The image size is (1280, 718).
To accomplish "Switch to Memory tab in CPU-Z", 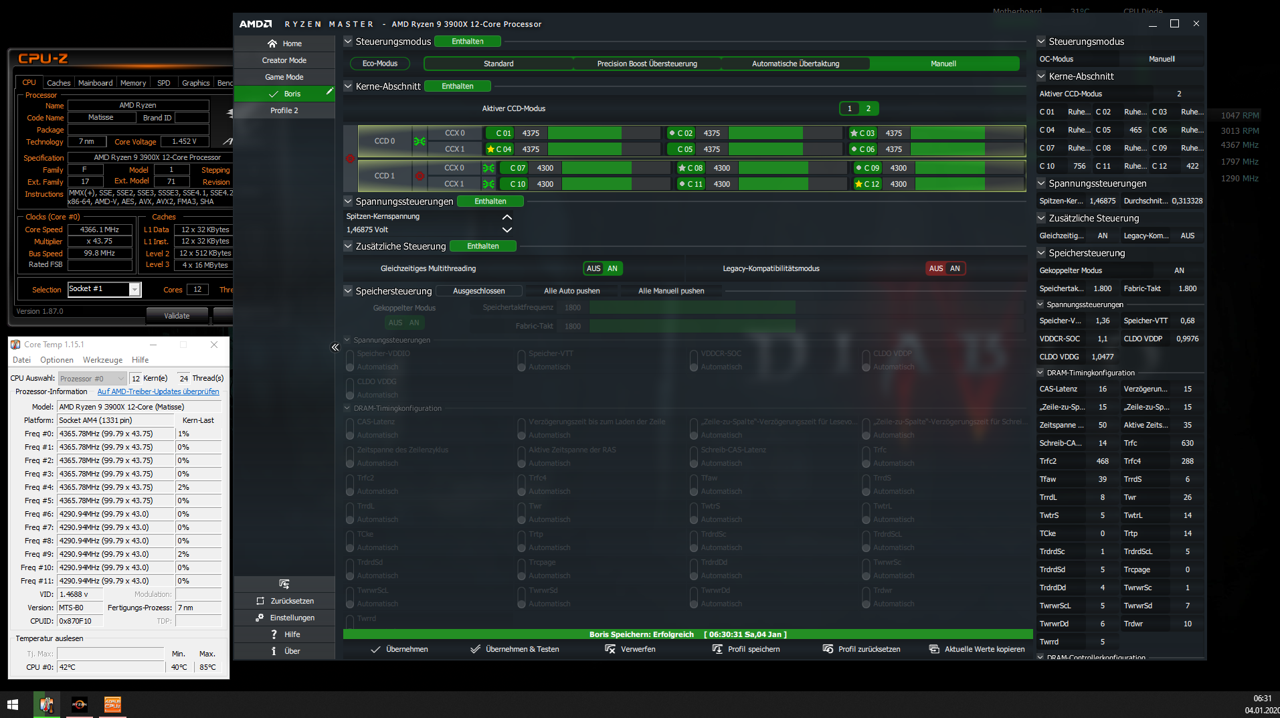I will [x=133, y=83].
